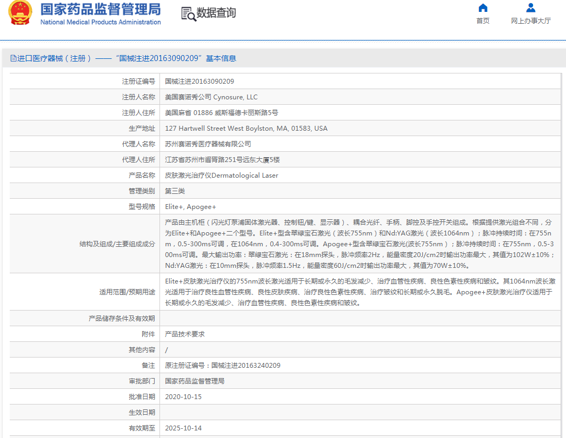Click 美国麻省 01886 威斯福德卡丽斯路5号 address
The height and width of the screenshot is (438, 566).
point(222,113)
